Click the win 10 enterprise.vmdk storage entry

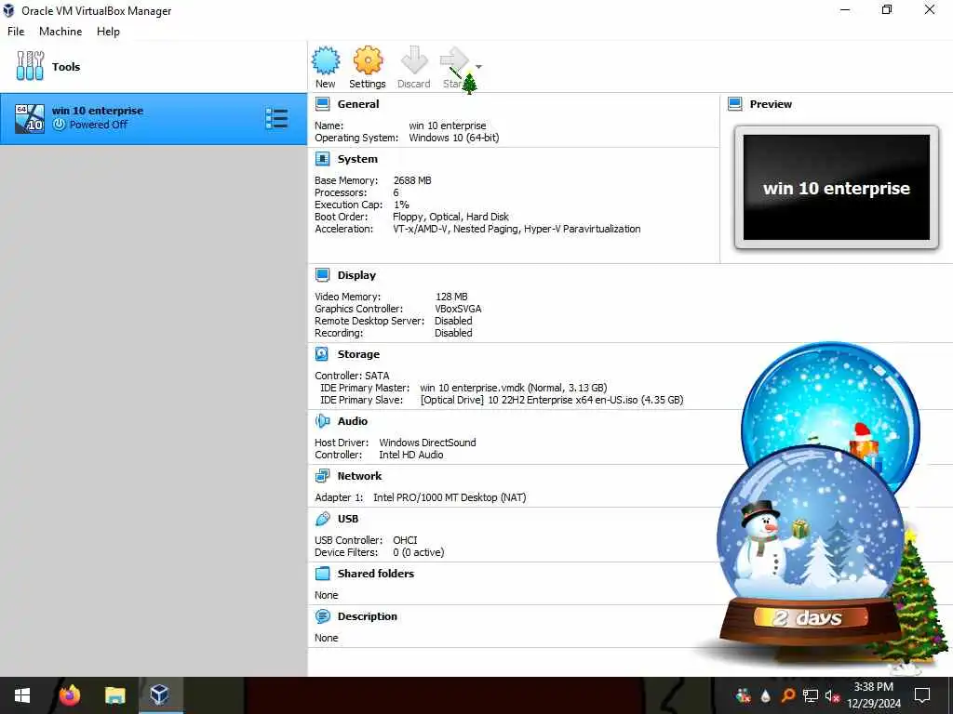click(514, 388)
